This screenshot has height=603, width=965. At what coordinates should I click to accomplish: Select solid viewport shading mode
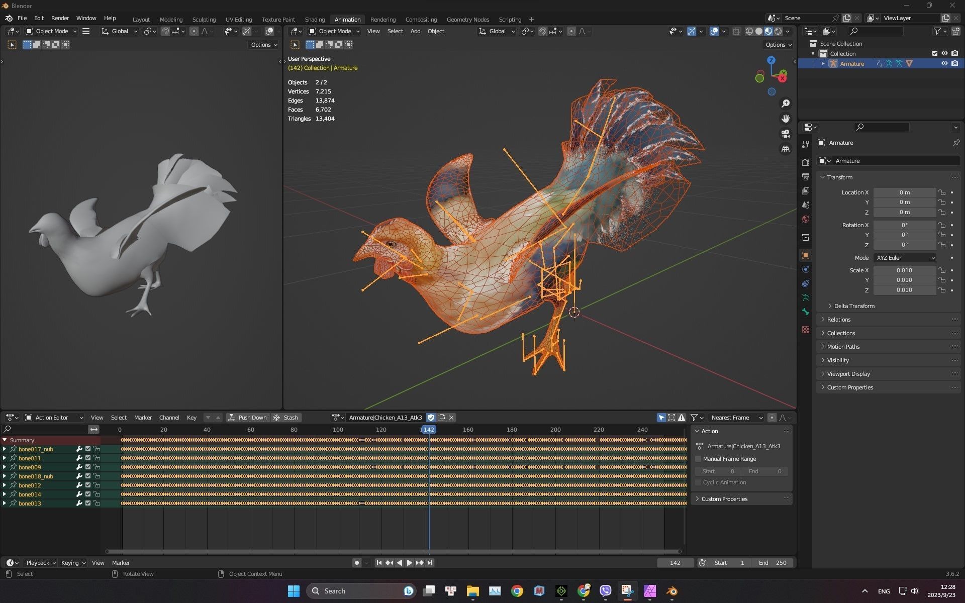[x=758, y=31]
